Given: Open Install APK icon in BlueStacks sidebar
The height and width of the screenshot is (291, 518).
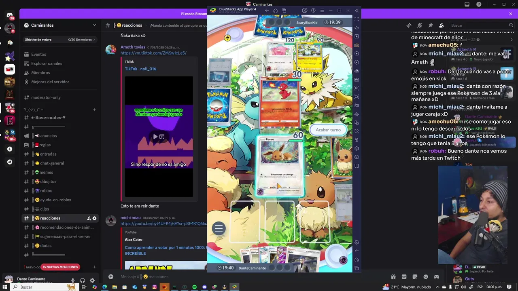Looking at the screenshot, I should pyautogui.click(x=357, y=80).
